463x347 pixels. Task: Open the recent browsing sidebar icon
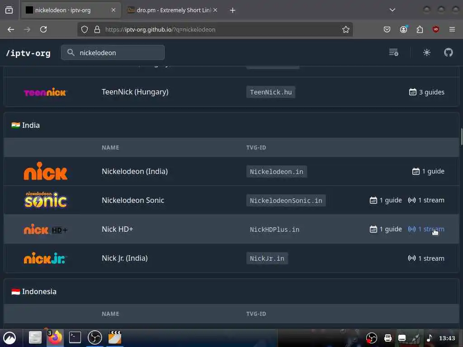tap(9, 10)
